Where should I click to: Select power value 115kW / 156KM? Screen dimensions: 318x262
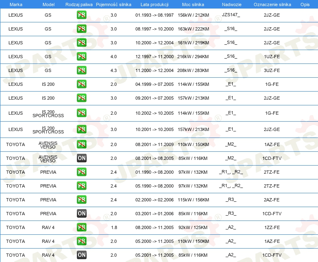click(193, 200)
